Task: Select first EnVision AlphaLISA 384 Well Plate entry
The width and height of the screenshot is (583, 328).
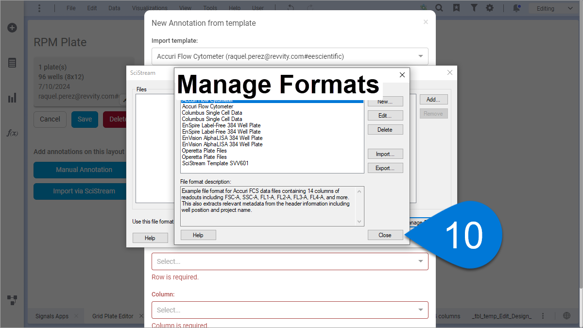Action: pyautogui.click(x=222, y=138)
